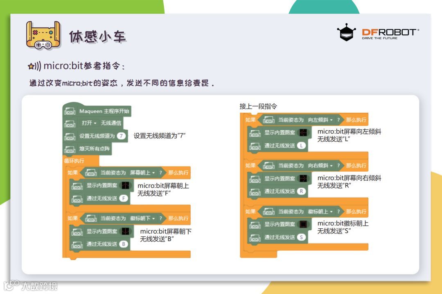This screenshot has width=442, height=294.
Task: Click annotation micro:bit屏幕向左倾斜
Action: (x=349, y=131)
